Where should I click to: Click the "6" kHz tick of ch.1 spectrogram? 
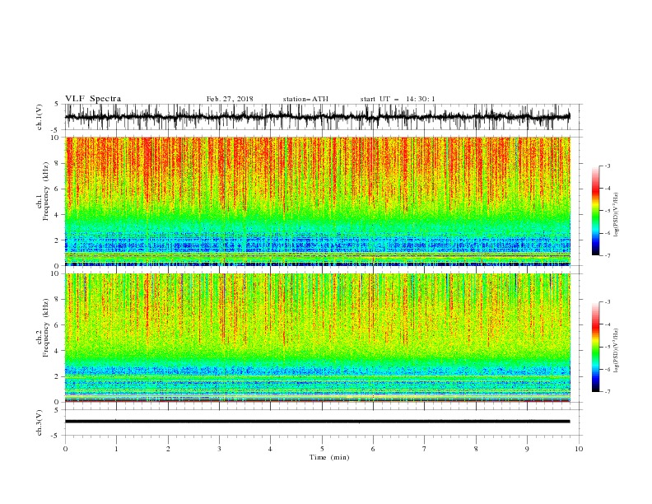pyautogui.click(x=58, y=189)
